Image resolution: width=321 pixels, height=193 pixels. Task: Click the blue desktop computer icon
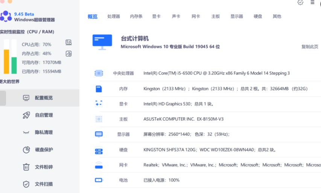point(102,42)
